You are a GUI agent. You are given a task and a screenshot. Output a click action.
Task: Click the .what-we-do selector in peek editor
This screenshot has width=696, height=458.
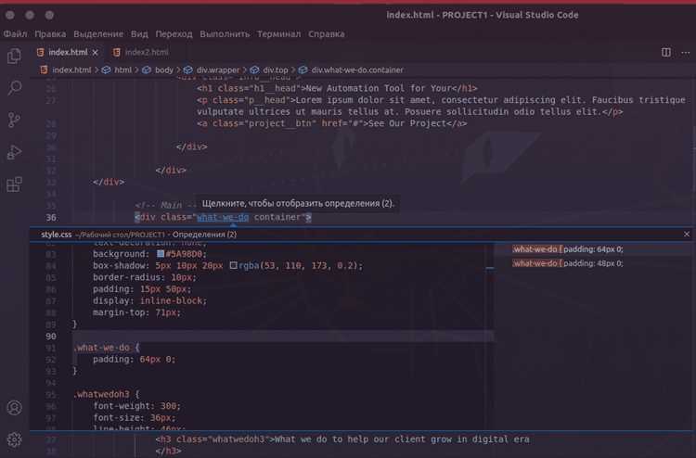(101, 348)
